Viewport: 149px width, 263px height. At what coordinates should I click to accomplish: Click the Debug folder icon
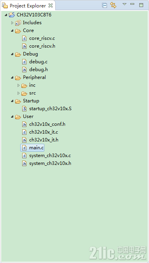tap(18, 54)
